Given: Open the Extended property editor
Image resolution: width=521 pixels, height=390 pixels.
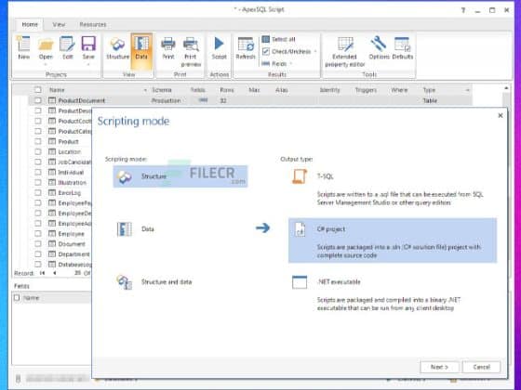Looking at the screenshot, I should pyautogui.click(x=345, y=51).
